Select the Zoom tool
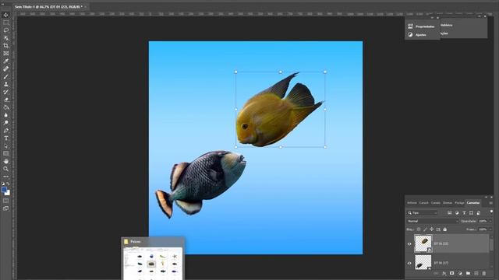The image size is (499, 280). point(5,169)
